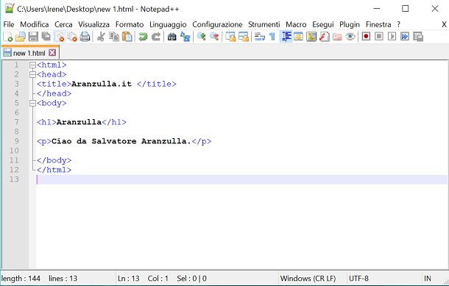Open the Cerca menu

tap(63, 24)
